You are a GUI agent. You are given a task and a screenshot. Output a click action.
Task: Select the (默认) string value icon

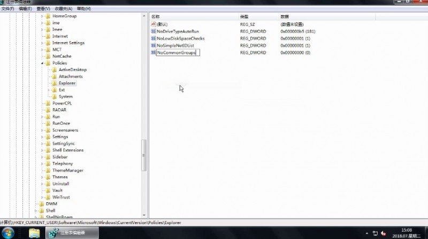coord(153,25)
